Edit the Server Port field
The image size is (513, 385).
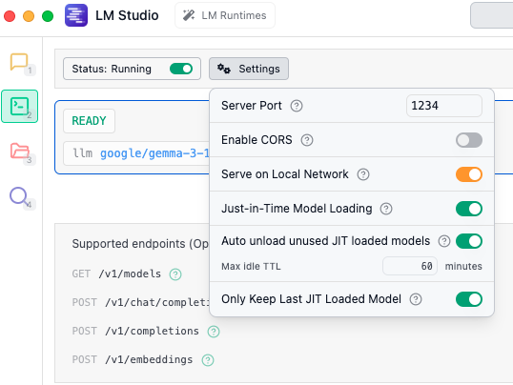[x=444, y=106]
